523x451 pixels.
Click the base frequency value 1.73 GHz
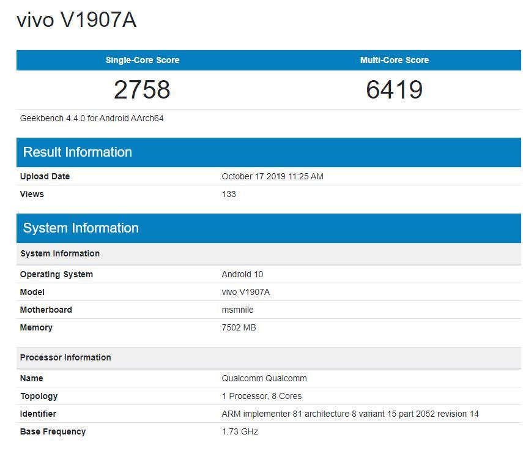(x=240, y=431)
